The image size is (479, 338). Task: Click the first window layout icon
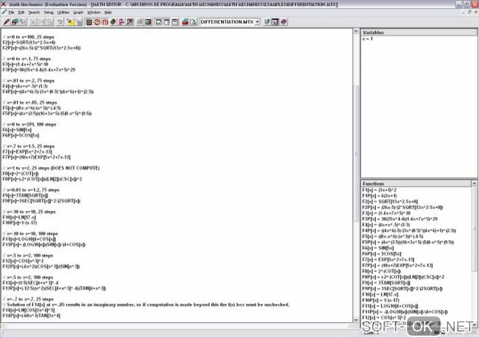(158, 22)
